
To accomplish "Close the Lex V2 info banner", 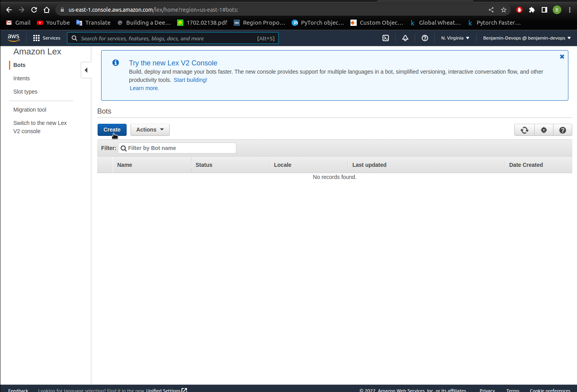I will [562, 57].
